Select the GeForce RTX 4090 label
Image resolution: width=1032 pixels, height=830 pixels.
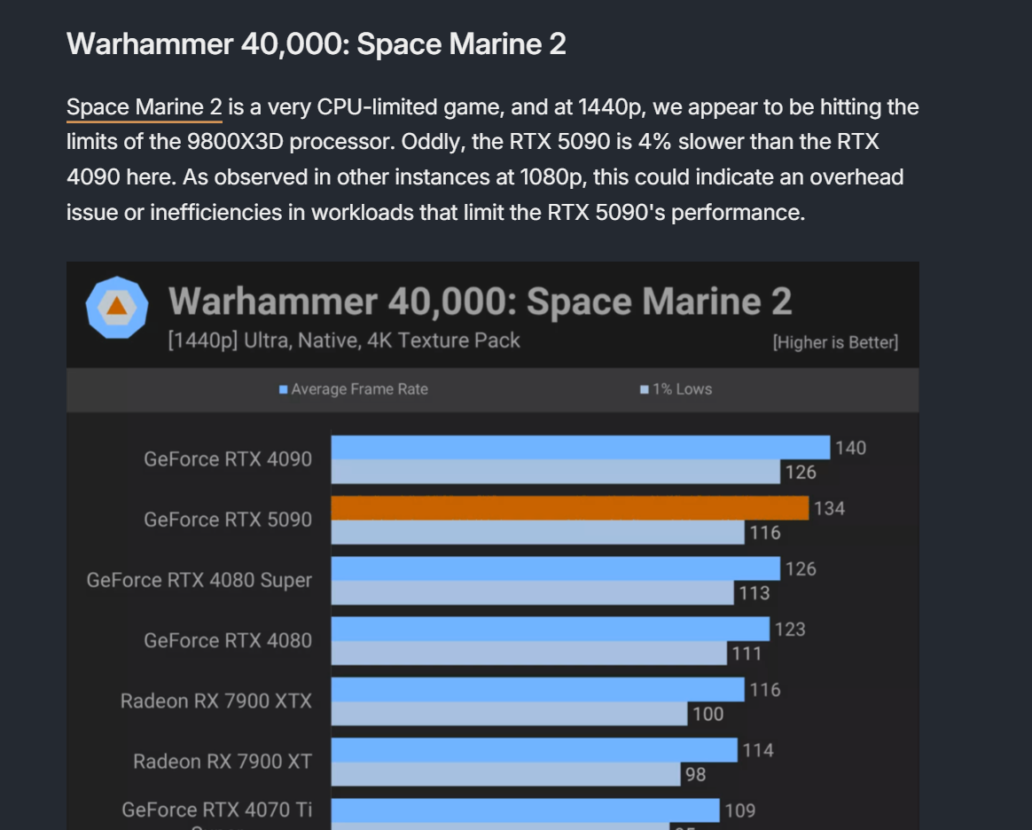228,459
